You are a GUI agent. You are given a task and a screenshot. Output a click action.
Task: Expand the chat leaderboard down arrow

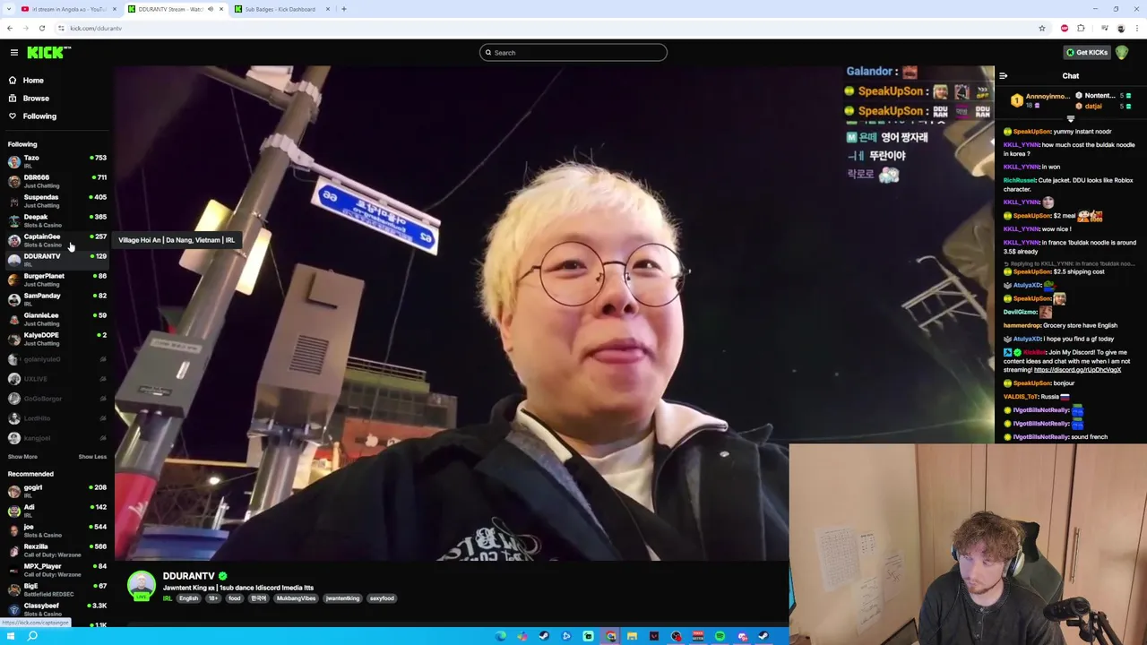click(x=1071, y=119)
